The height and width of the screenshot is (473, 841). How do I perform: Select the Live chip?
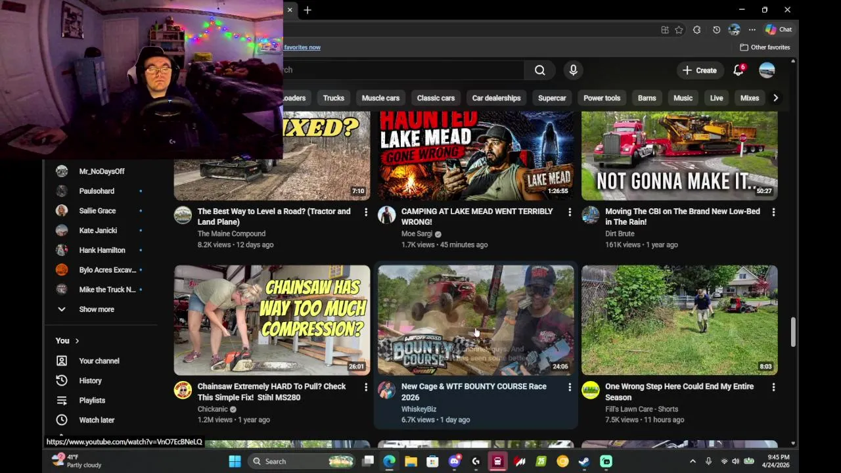[x=716, y=98]
